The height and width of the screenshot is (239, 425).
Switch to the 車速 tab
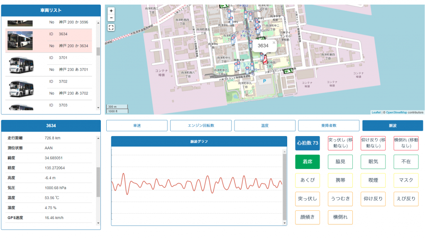pyautogui.click(x=137, y=126)
